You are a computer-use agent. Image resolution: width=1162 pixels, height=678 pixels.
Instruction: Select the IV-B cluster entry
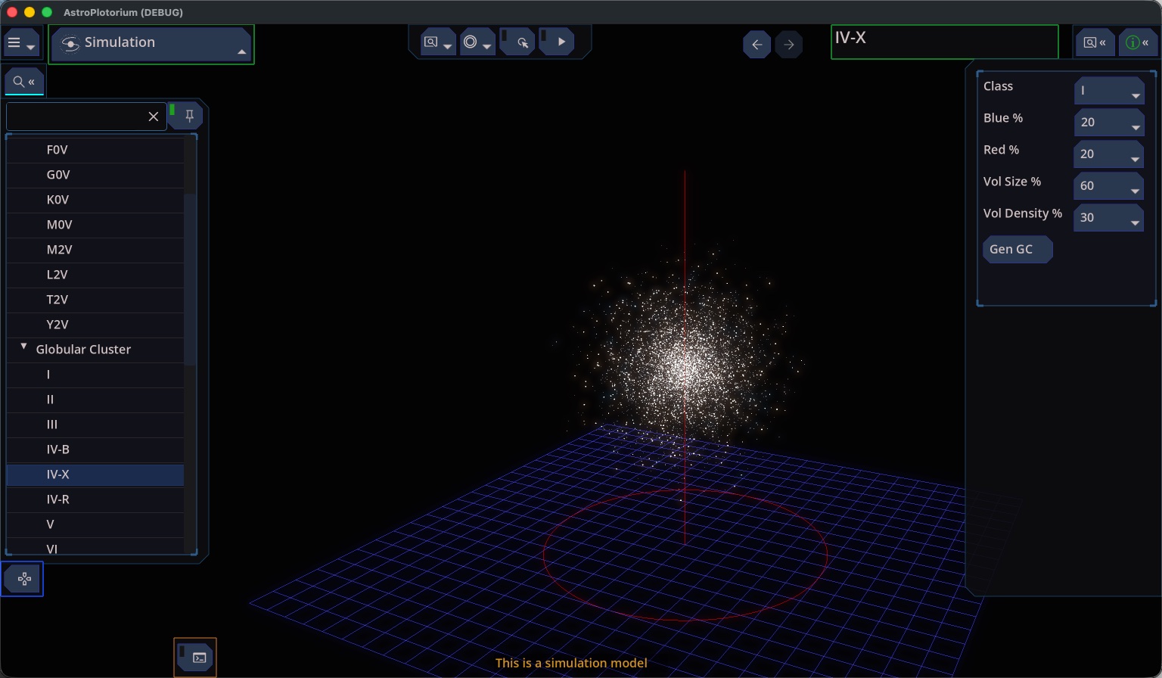(x=95, y=449)
